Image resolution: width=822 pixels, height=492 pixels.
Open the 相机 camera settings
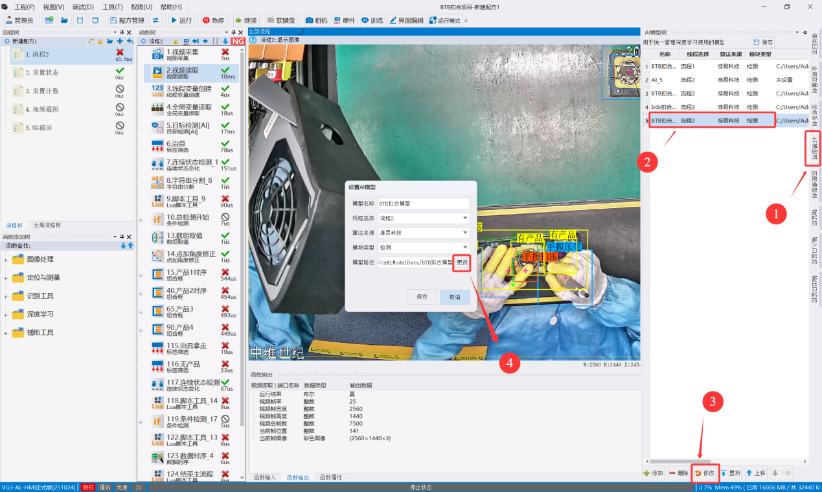click(316, 20)
